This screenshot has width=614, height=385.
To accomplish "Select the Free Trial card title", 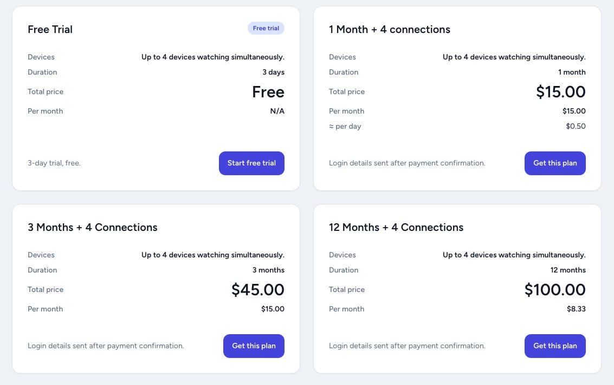I will 50,29.
